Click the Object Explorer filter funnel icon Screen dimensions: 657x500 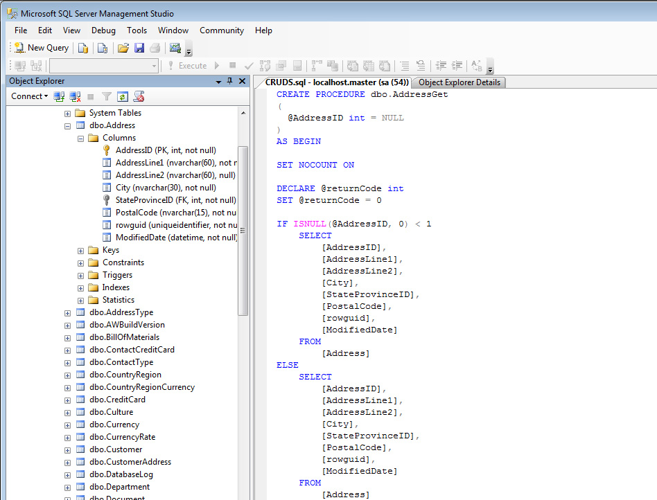(107, 96)
